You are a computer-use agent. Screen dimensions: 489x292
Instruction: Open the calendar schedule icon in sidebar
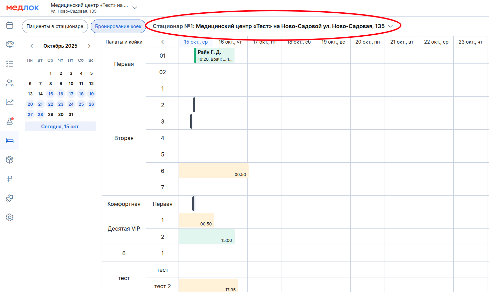click(10, 25)
